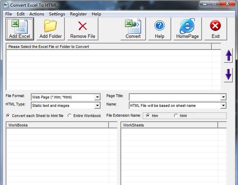The height and width of the screenshot is (185, 238).
Task: Open the Actions menu
Action: (37, 14)
